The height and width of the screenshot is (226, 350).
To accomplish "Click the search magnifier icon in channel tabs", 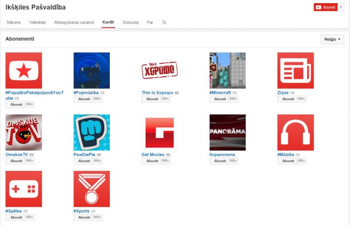I will click(164, 22).
